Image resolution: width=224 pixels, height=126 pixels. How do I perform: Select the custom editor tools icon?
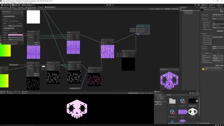pyautogui.click(x=19, y=5)
